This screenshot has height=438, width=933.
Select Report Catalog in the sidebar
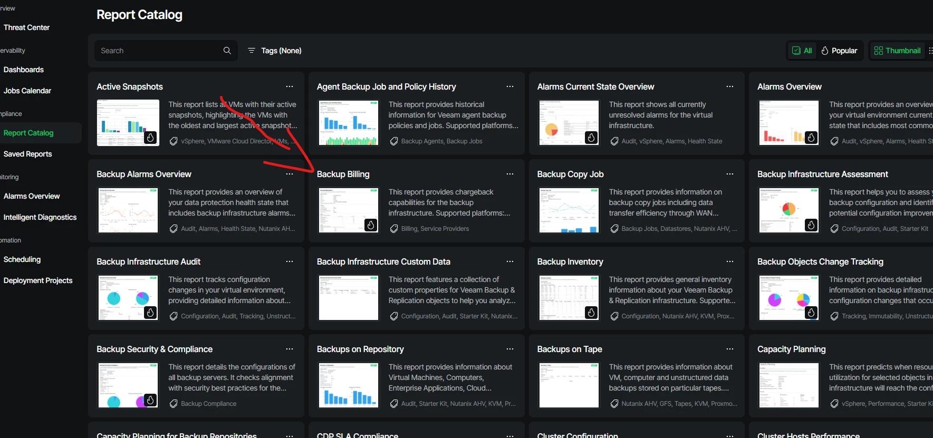[28, 133]
